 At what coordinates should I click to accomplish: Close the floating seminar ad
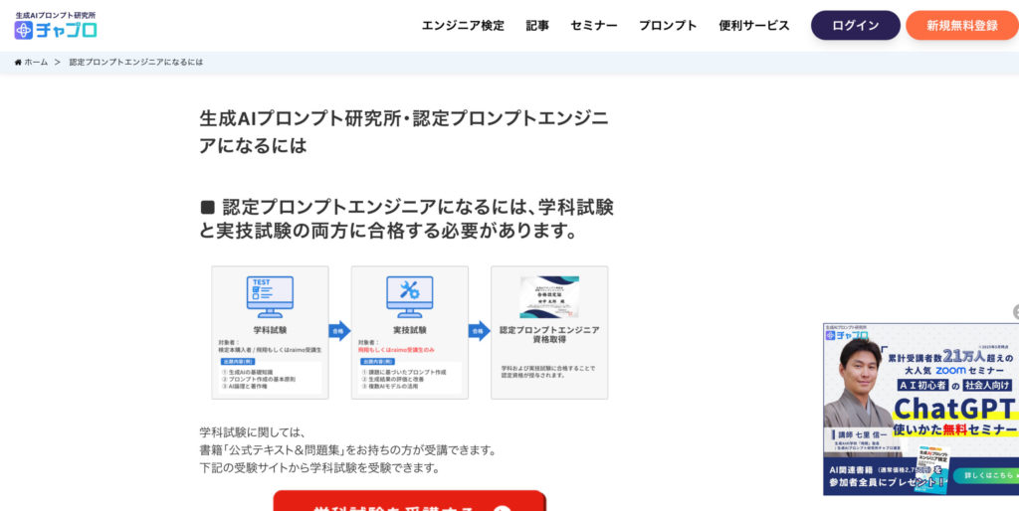pos(1016,311)
